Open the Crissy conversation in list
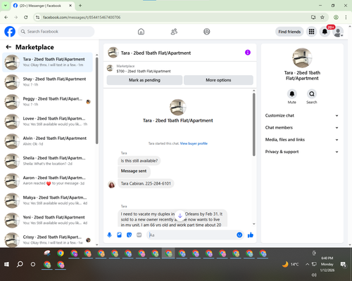 [x=48, y=240]
